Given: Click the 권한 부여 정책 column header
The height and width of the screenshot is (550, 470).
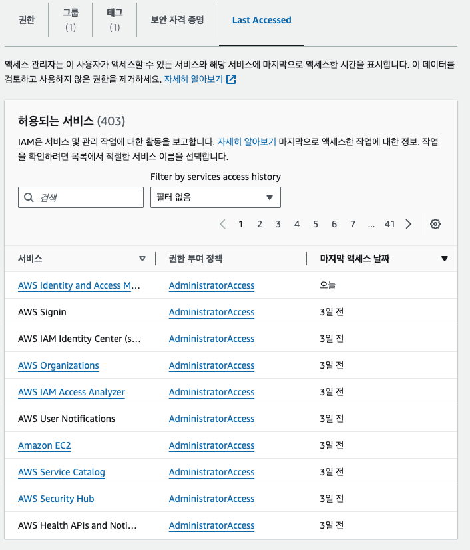Looking at the screenshot, I should [196, 259].
